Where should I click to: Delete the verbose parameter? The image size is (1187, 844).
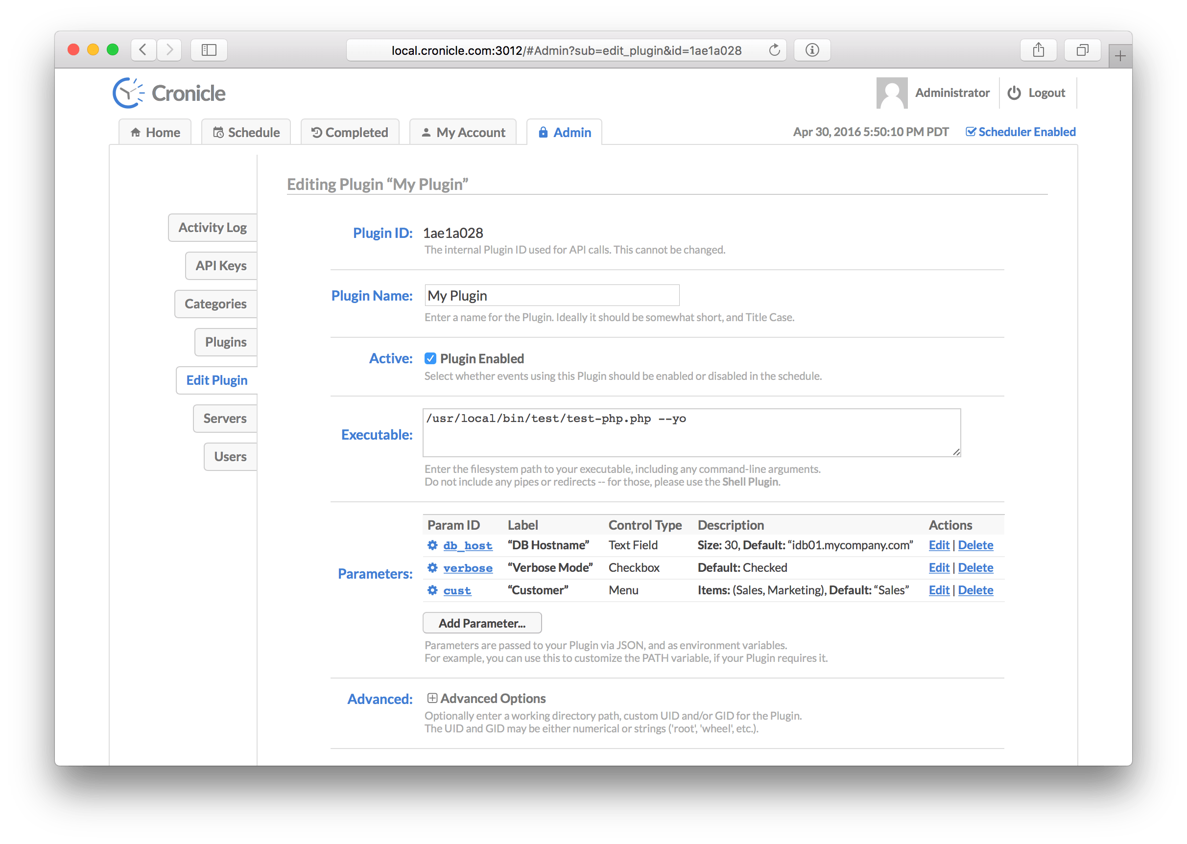coord(975,567)
